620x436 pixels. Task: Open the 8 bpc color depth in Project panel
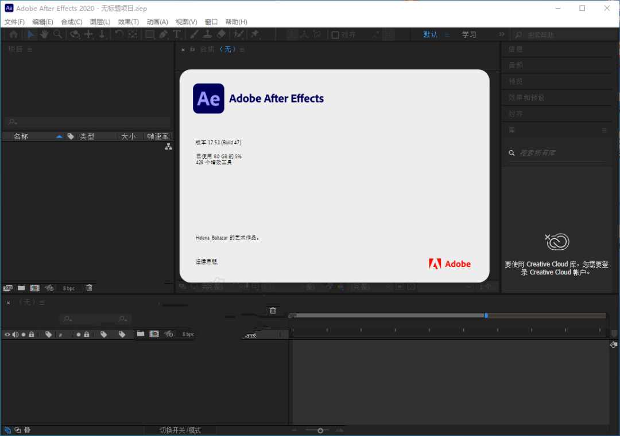tap(69, 288)
